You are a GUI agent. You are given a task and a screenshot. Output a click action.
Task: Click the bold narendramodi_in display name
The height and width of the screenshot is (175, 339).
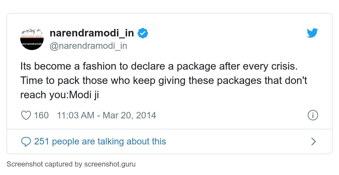pyautogui.click(x=92, y=33)
